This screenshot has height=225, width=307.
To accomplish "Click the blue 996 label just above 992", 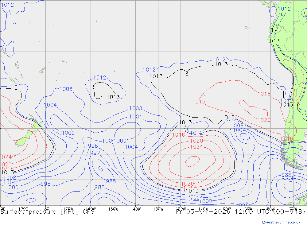I will pos(93,146).
